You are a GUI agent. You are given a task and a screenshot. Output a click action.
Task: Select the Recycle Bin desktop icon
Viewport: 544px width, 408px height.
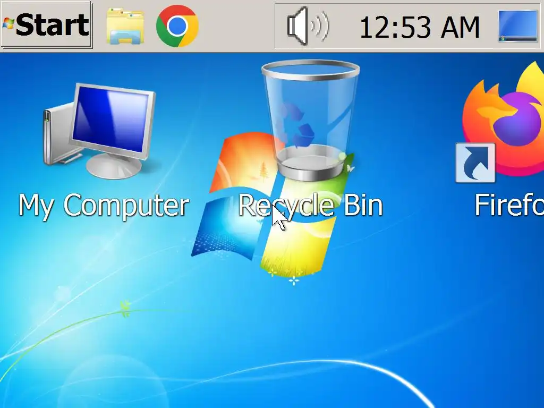tap(310, 121)
